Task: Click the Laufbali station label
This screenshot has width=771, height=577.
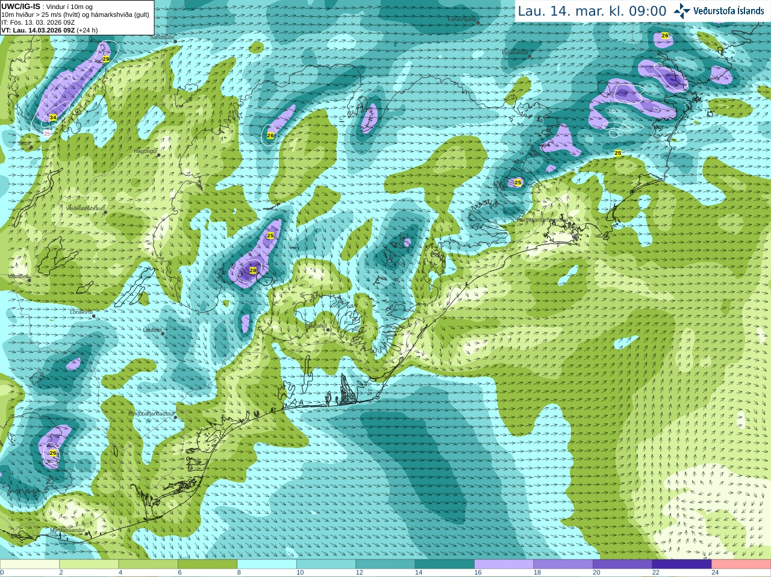Action: click(152, 330)
